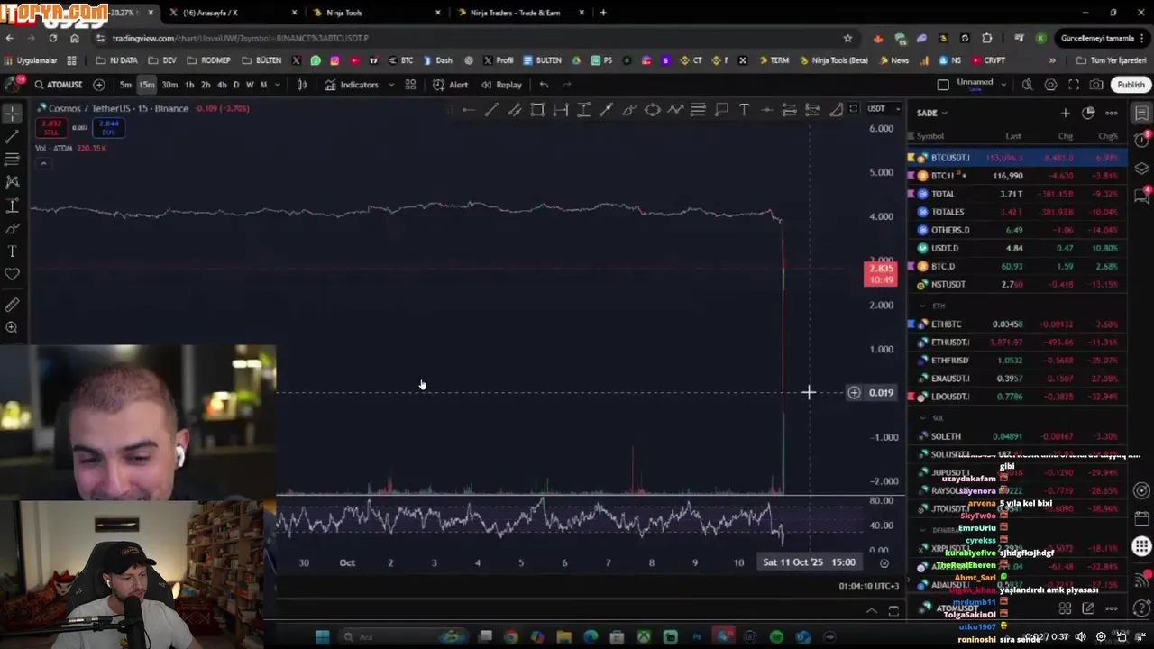The height and width of the screenshot is (649, 1154).
Task: Select the 30m timeframe
Action: tap(169, 85)
